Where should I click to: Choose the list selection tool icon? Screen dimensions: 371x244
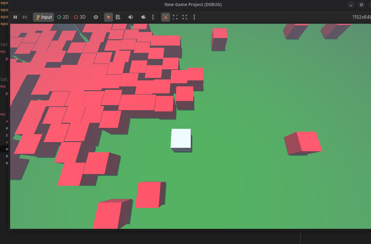[x=118, y=17]
